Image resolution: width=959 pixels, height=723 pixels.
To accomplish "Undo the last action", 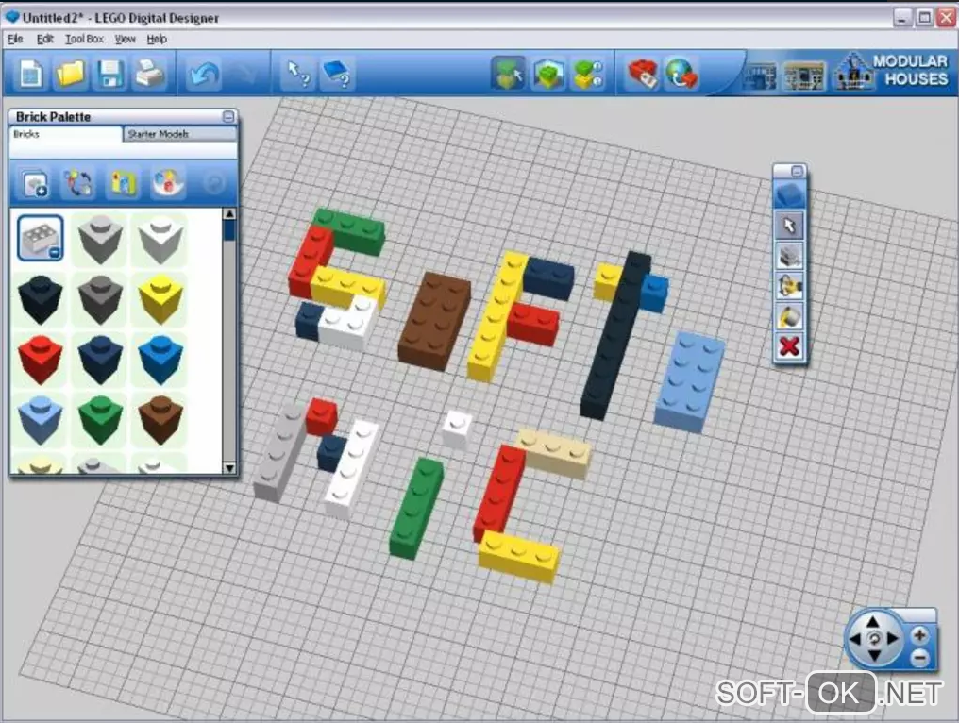I will coord(204,74).
